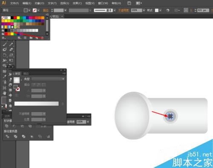Click the new color group folder icon

click(31, 38)
